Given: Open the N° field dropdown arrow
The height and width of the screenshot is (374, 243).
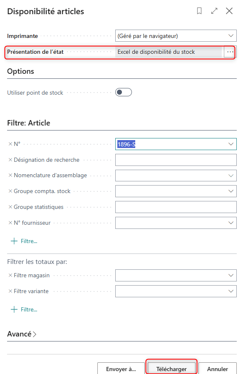Looking at the screenshot, I should 231,144.
